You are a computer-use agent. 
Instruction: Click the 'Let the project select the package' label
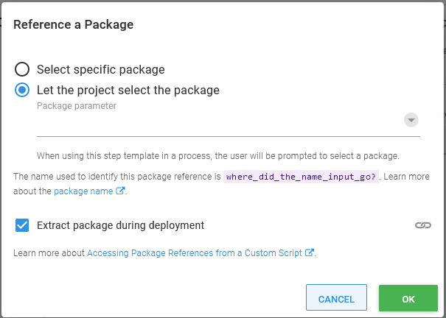128,91
